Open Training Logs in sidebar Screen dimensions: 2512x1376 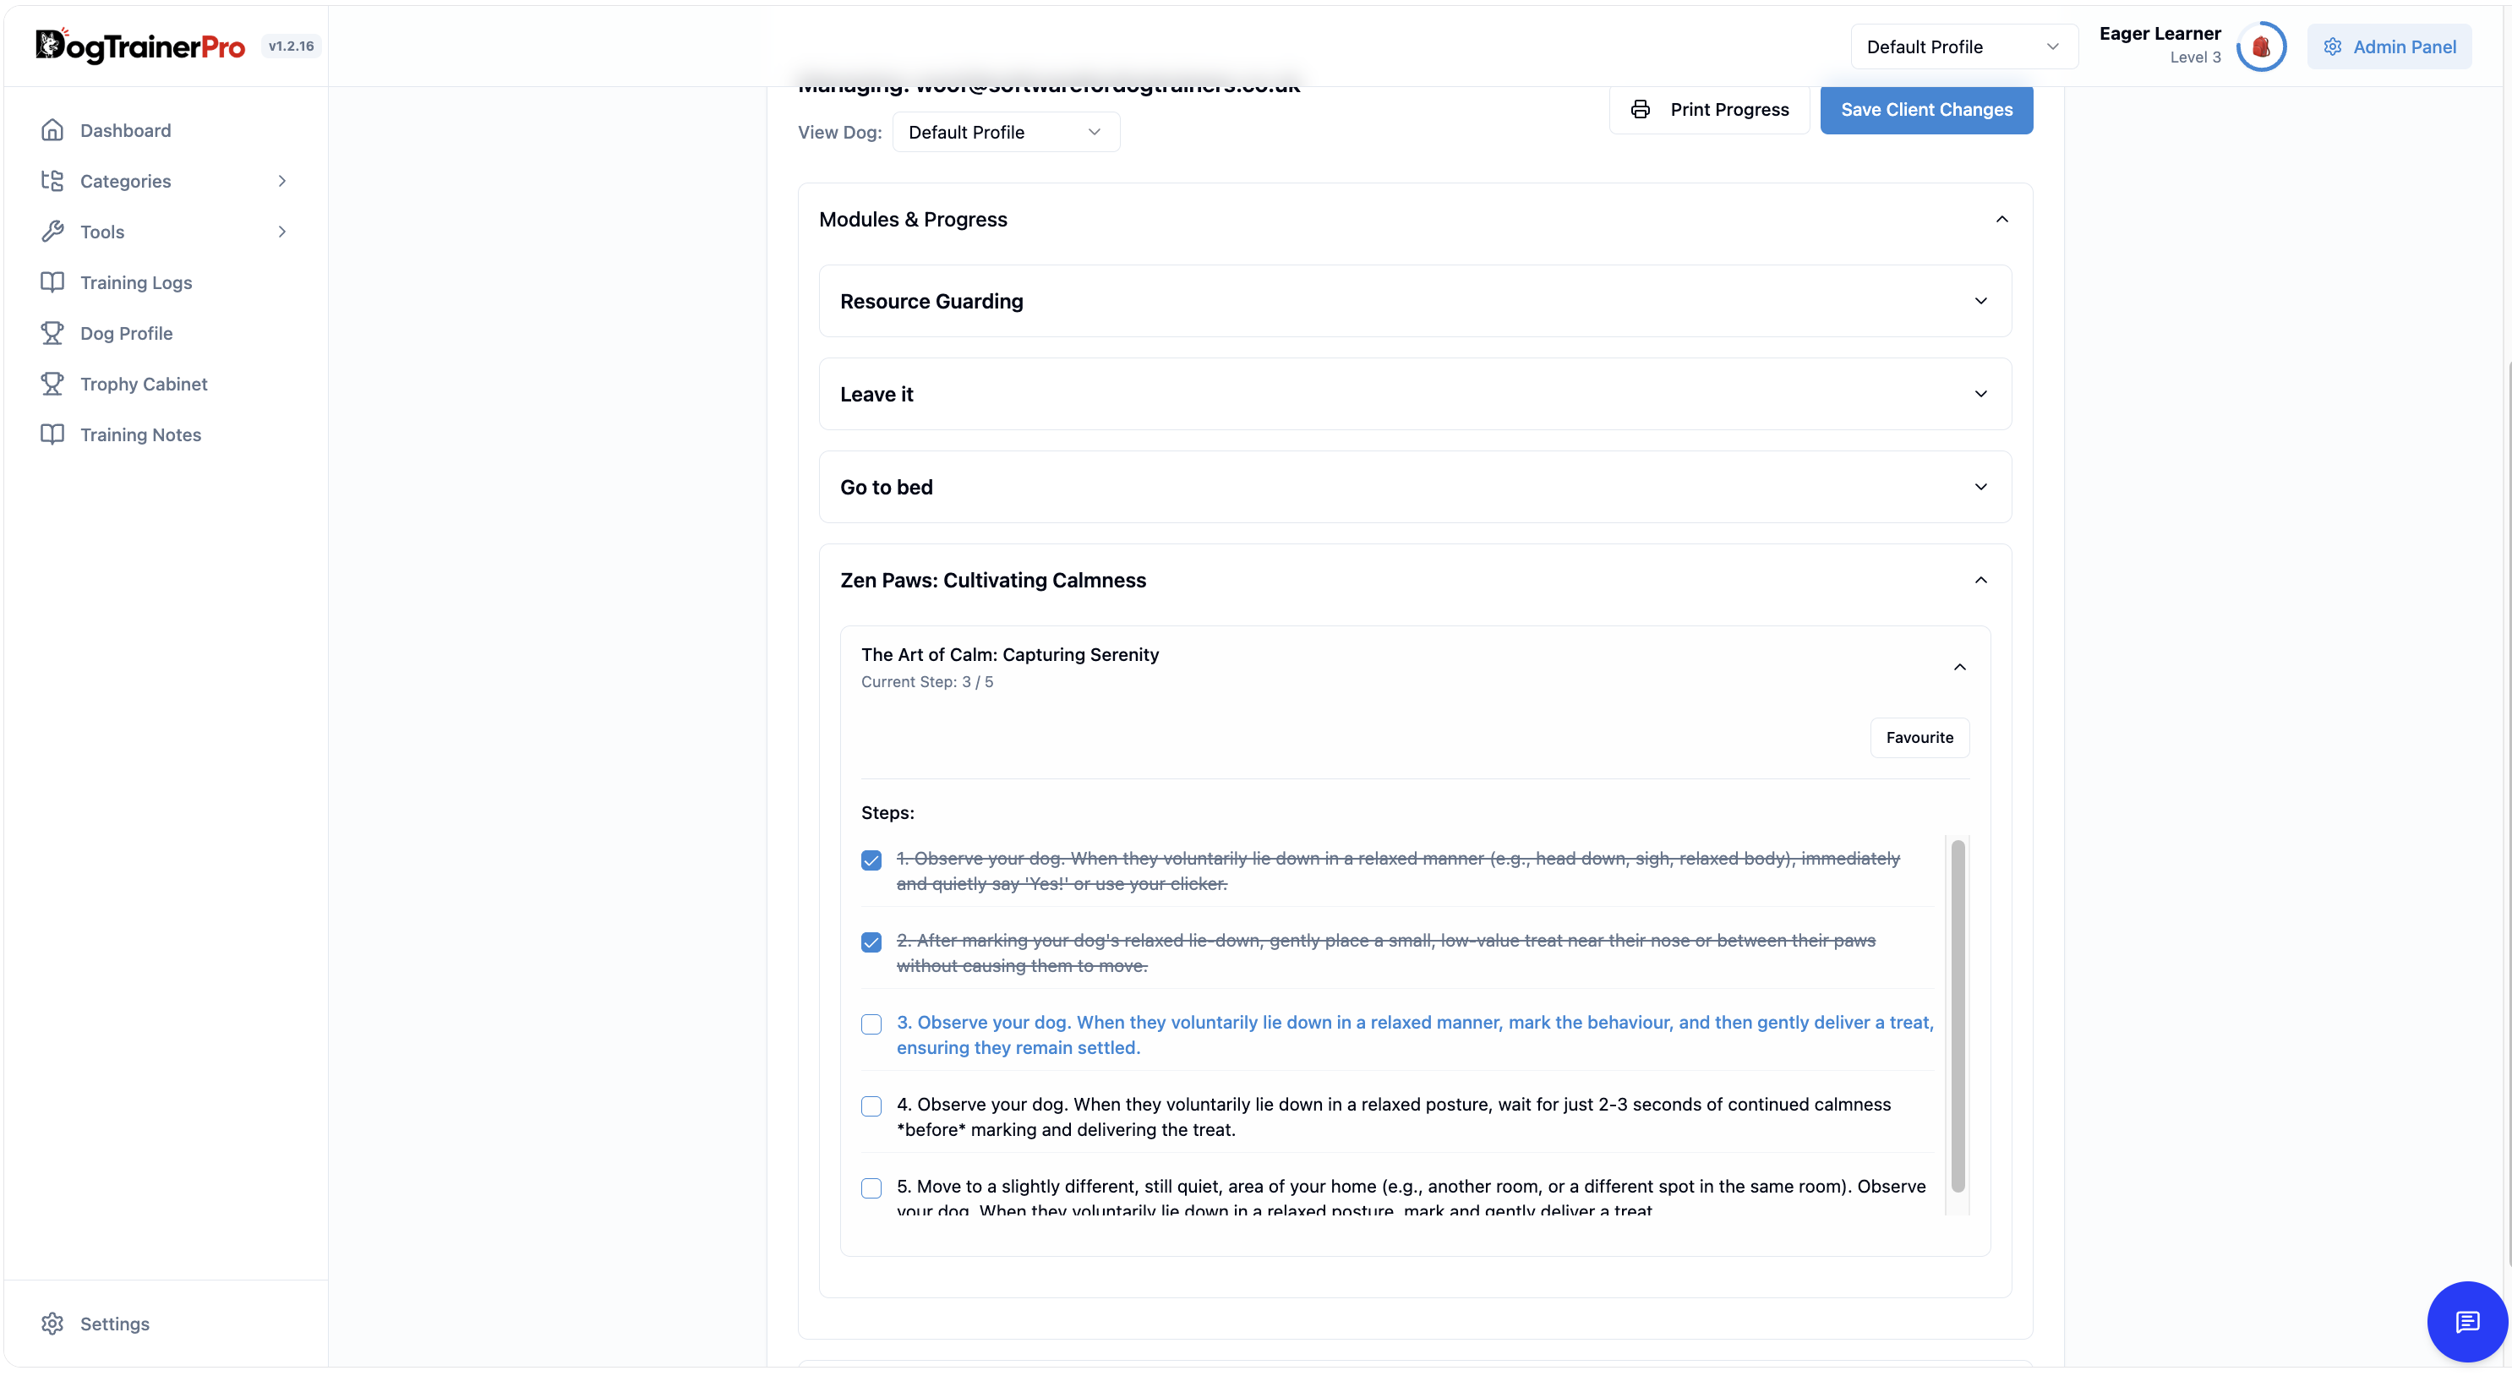point(135,281)
